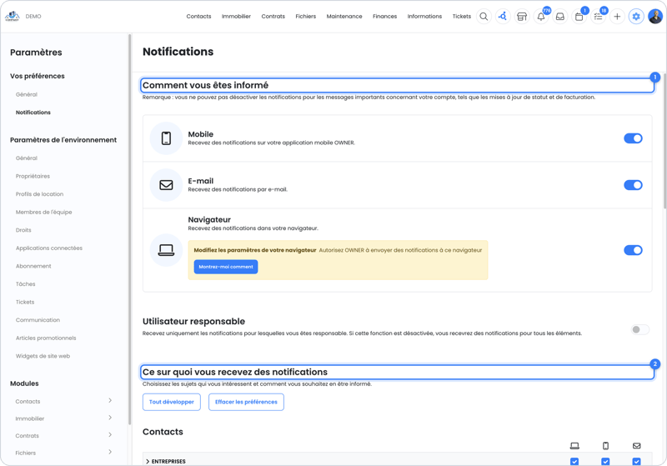
Task: Uncheck Entreprises browser notification checkbox
Action: tap(574, 461)
